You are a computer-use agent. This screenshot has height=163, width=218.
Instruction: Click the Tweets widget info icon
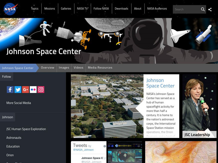(x=105, y=146)
